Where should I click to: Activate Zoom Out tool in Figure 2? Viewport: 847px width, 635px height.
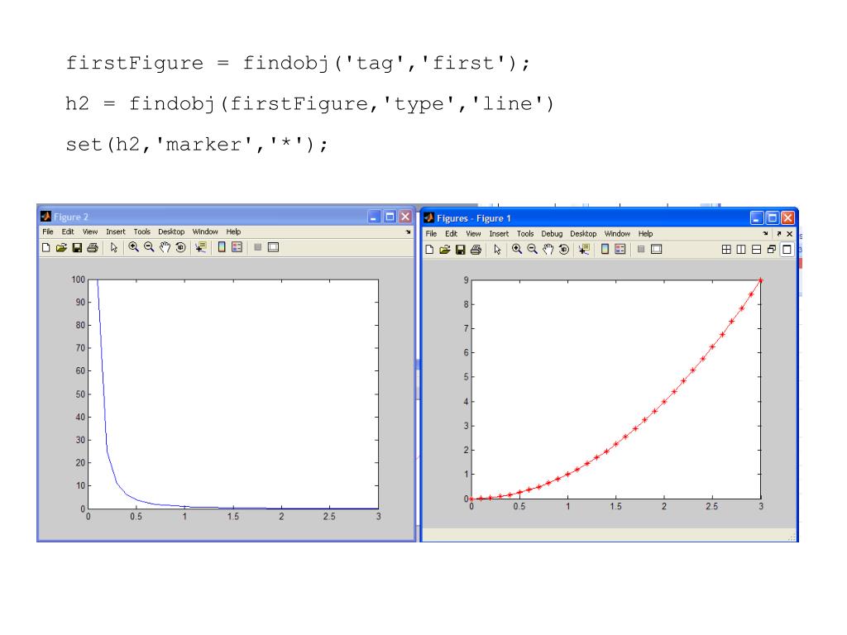(x=149, y=247)
